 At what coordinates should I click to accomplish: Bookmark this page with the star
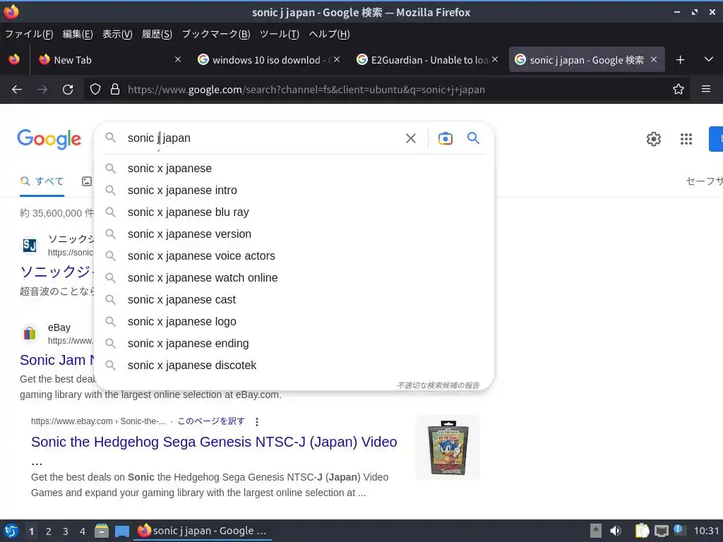coord(678,89)
